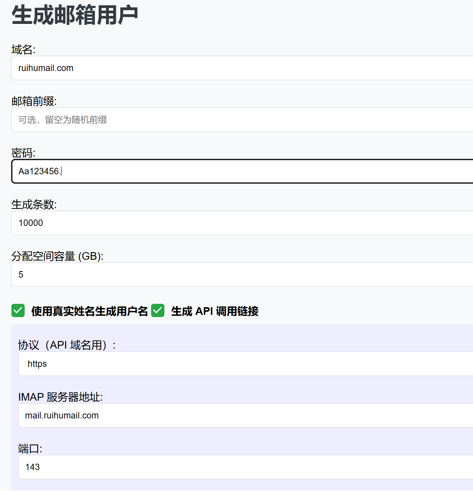Click the 域名 label

(x=23, y=49)
